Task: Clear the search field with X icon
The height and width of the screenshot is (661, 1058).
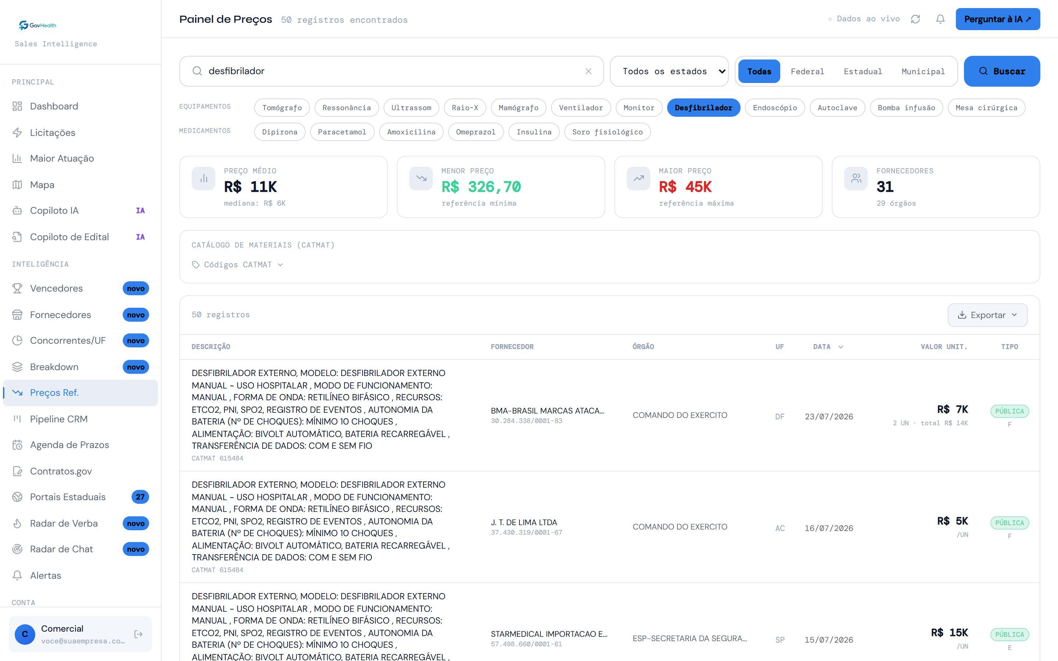Action: [589, 71]
